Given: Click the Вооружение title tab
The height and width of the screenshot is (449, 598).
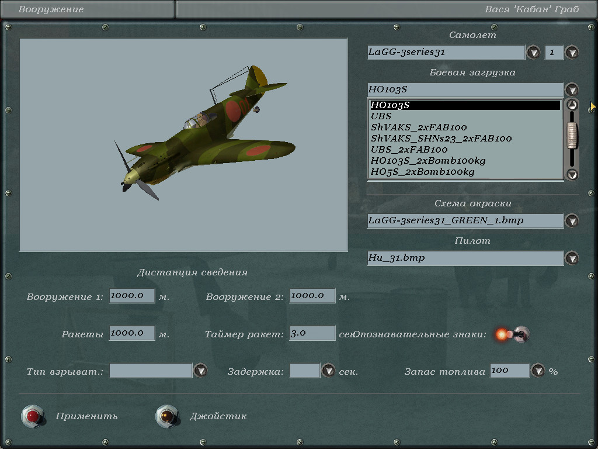Looking at the screenshot, I should (x=87, y=9).
